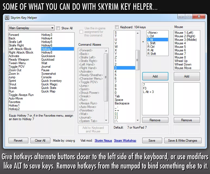
Task: Tick the Keyboard 104 keys checkbox
Action: point(117,27)
